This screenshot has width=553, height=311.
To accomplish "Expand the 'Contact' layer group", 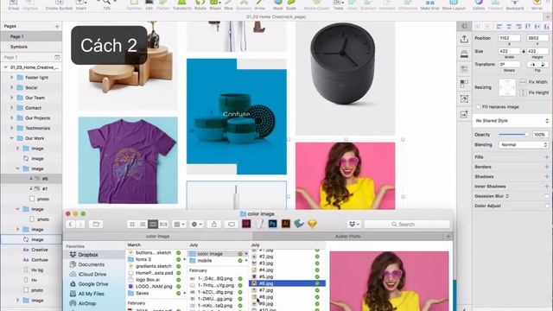I will [x=11, y=108].
